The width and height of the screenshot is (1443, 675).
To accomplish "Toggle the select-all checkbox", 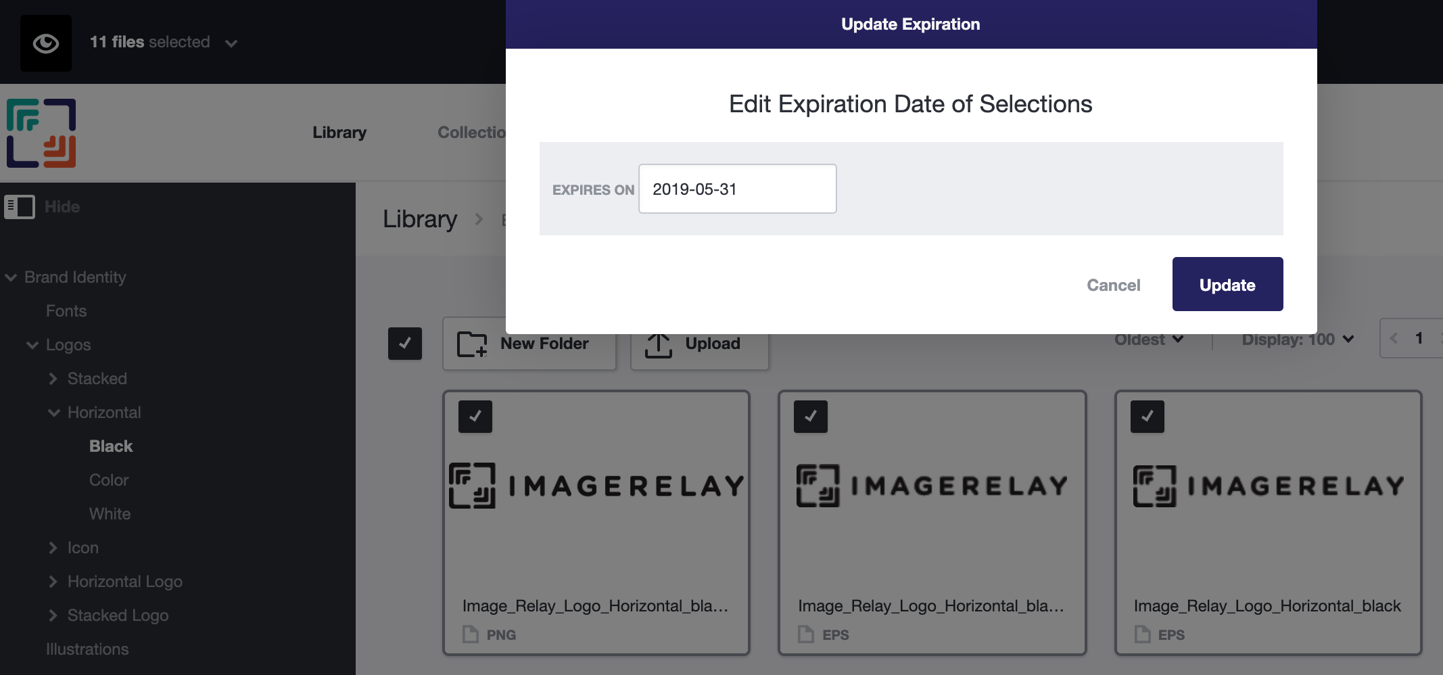I will 405,344.
